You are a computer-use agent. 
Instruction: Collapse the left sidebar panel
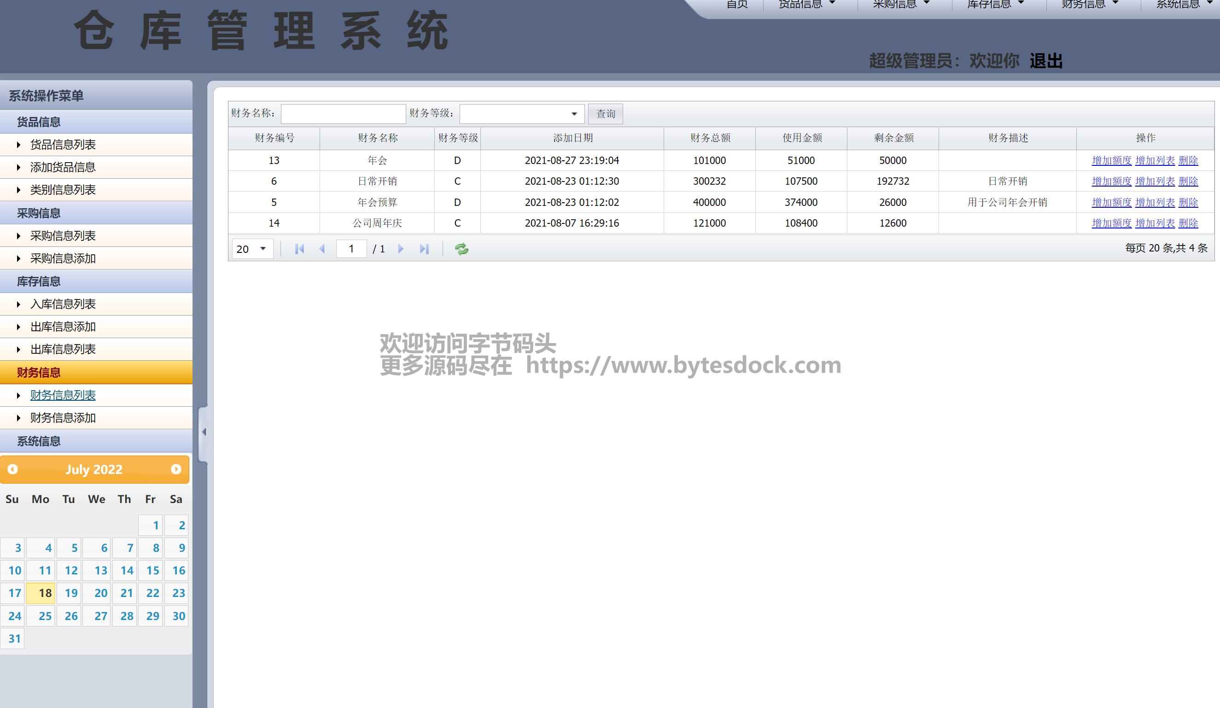click(x=204, y=432)
